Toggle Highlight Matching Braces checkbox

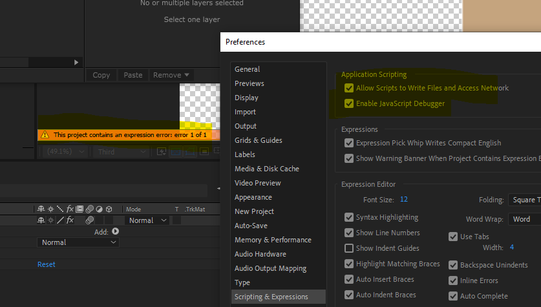pyautogui.click(x=349, y=264)
